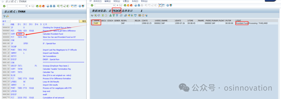Select the row selector of THPF row

point(92,23)
